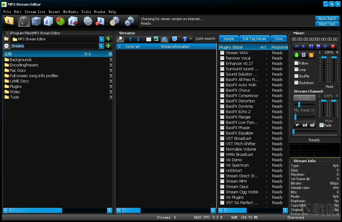This screenshot has width=342, height=222.
Task: Open the Edit menu
Action: pyautogui.click(x=18, y=12)
